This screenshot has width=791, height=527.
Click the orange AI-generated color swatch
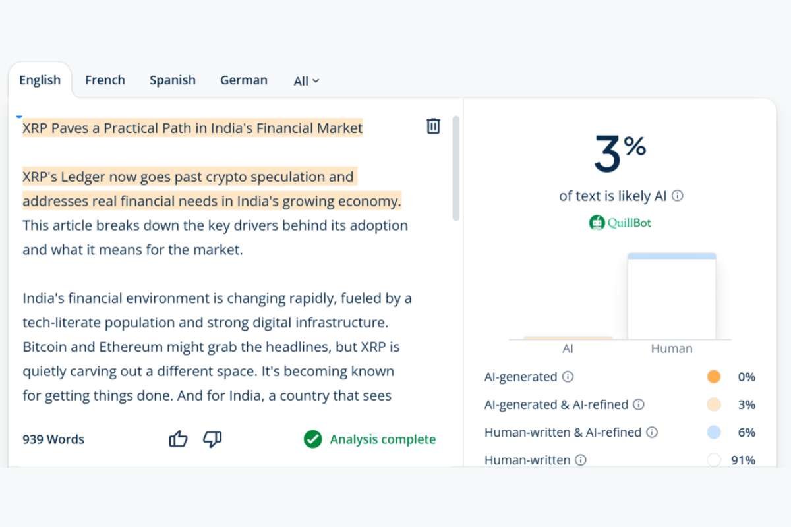(x=713, y=377)
